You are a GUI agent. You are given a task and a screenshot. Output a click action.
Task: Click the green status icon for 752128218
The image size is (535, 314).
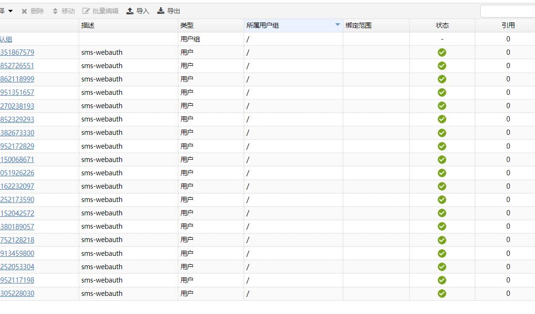[442, 240]
